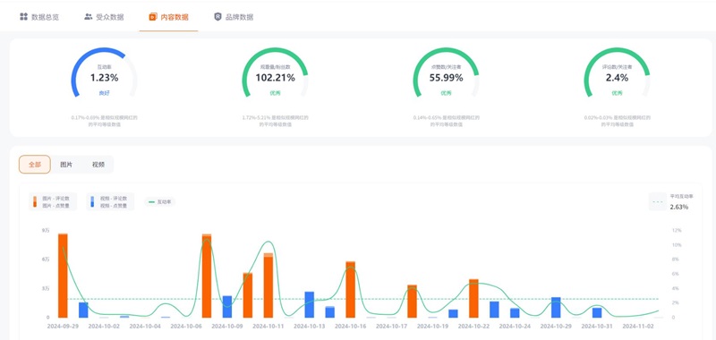This screenshot has height=340, width=716.
Task: Click the 3万 left axis label
Action: 46,288
